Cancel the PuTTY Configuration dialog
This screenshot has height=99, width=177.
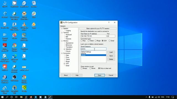click(x=111, y=75)
